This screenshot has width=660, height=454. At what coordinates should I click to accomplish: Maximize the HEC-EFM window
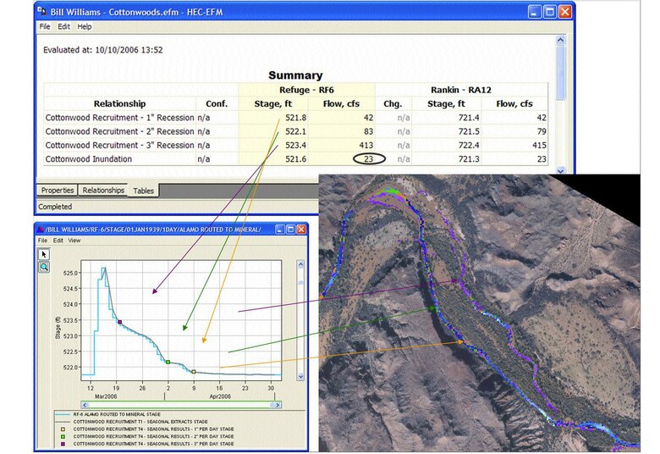coord(550,12)
